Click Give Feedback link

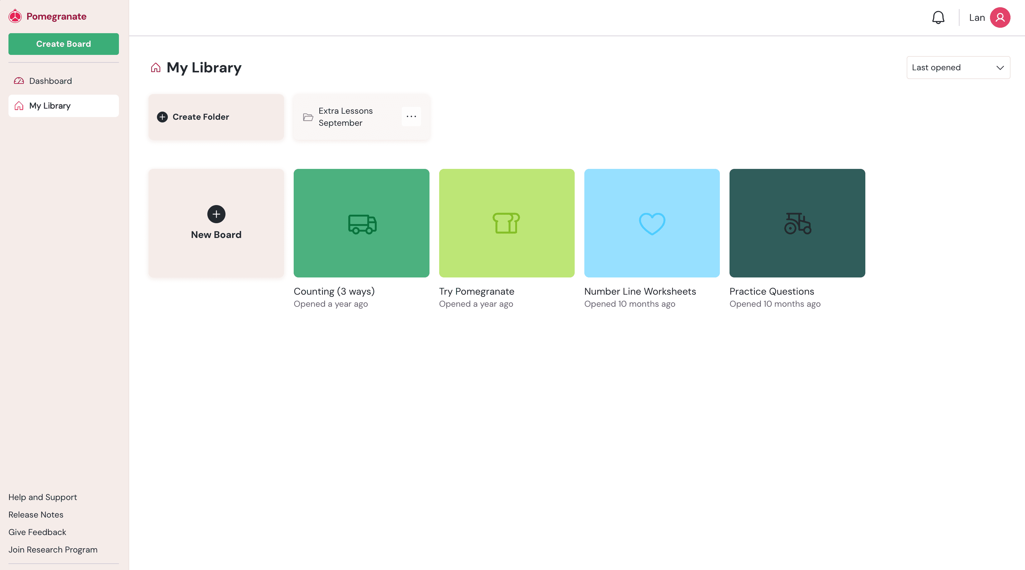click(37, 532)
